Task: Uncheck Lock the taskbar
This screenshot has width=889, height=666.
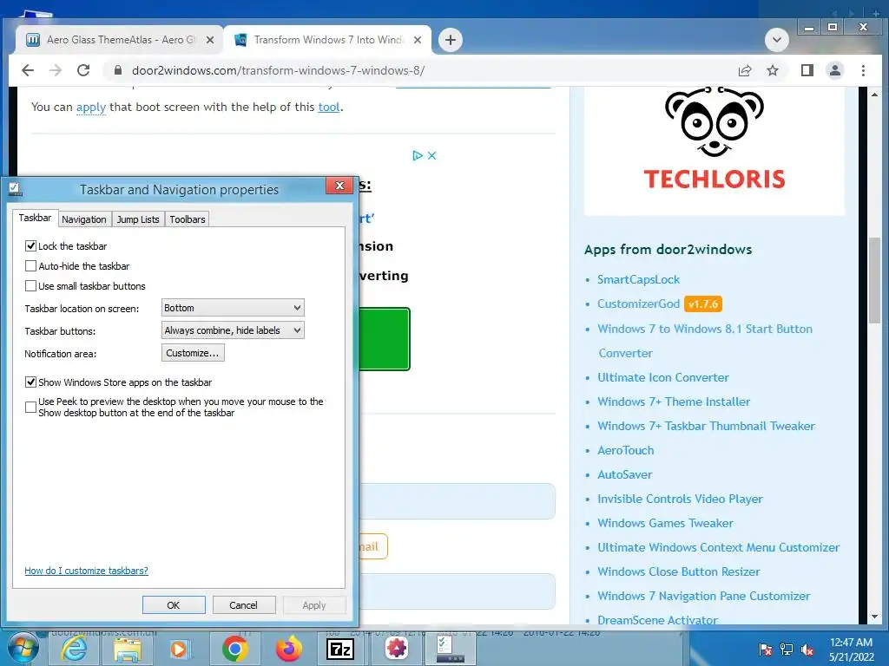Action: point(30,245)
